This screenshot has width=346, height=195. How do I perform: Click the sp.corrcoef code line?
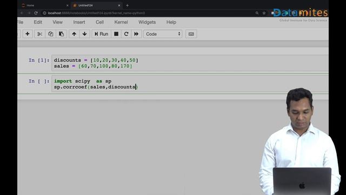click(x=96, y=87)
